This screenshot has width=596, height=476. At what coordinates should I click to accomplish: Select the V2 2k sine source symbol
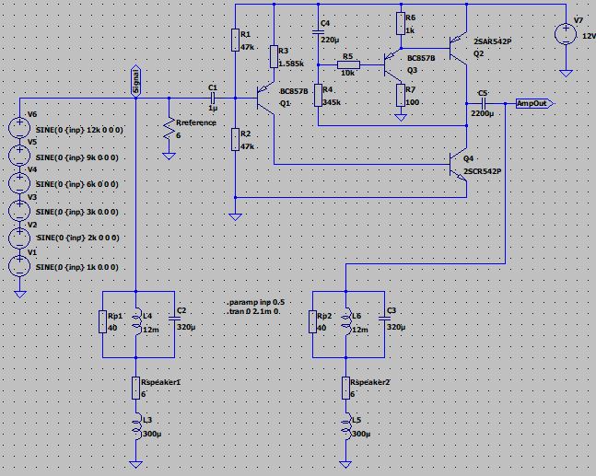tap(19, 238)
